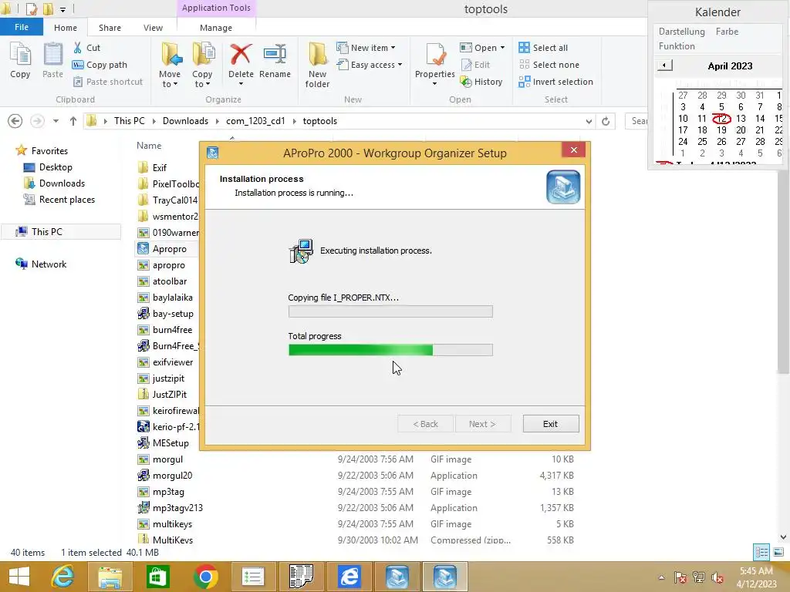Switch to the Home ribbon tab
The height and width of the screenshot is (592, 790).
pos(66,28)
